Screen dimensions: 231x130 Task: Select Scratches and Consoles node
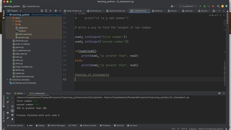click(23, 83)
